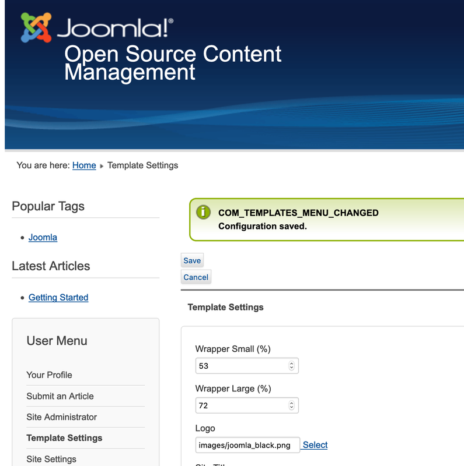Open Site Administrator in the User Menu
The width and height of the screenshot is (464, 466).
coord(62,417)
